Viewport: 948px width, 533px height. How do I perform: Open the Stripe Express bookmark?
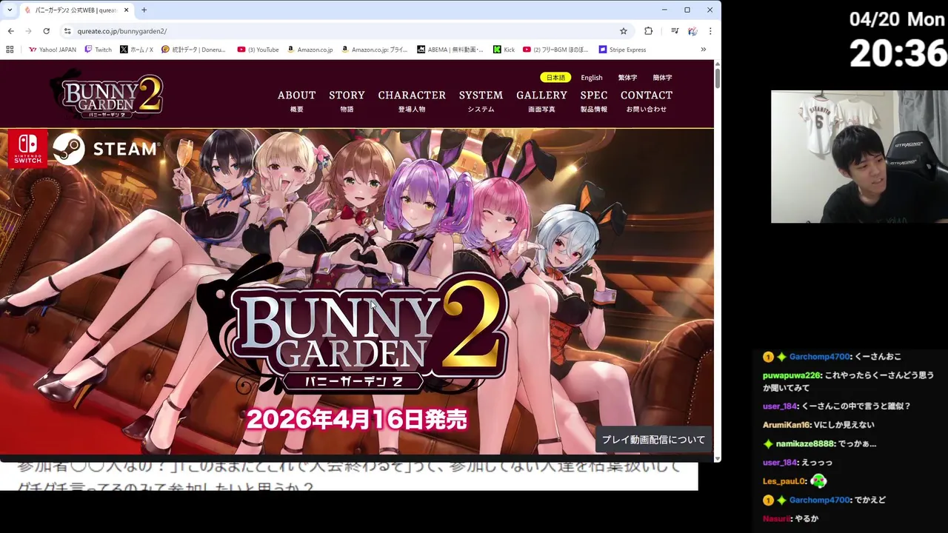pos(622,50)
